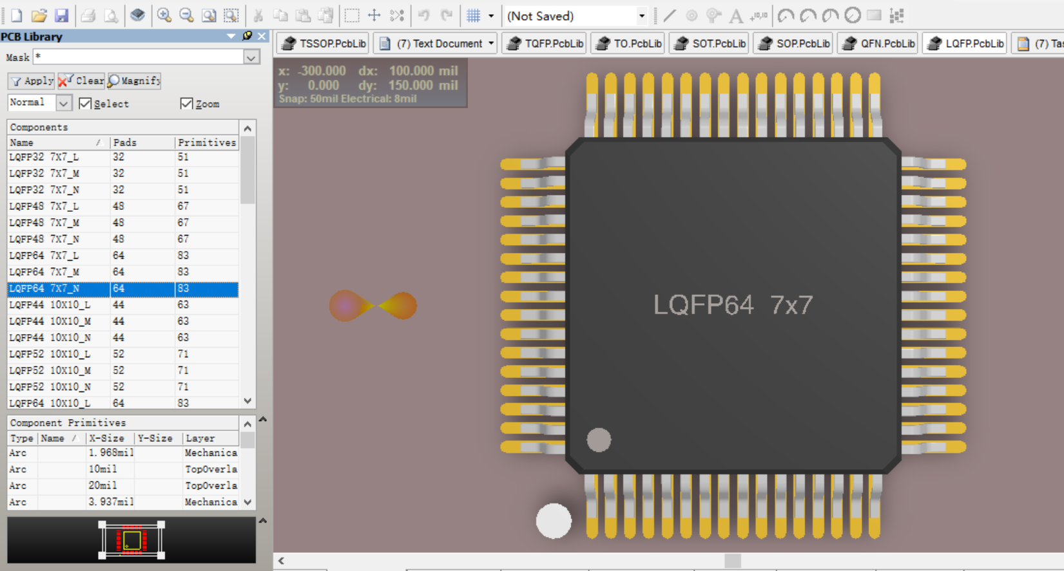Click the Print toolbar icon

[x=89, y=15]
